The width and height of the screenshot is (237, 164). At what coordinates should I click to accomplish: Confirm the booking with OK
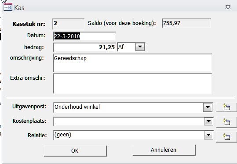tap(75, 151)
